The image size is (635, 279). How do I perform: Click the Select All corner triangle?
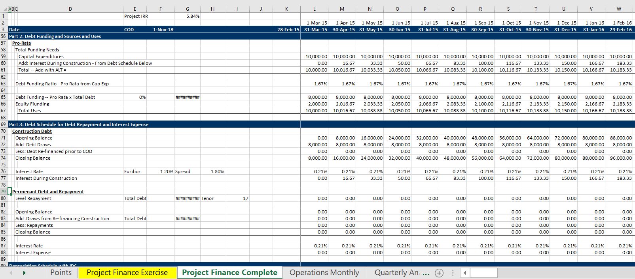coord(4,9)
